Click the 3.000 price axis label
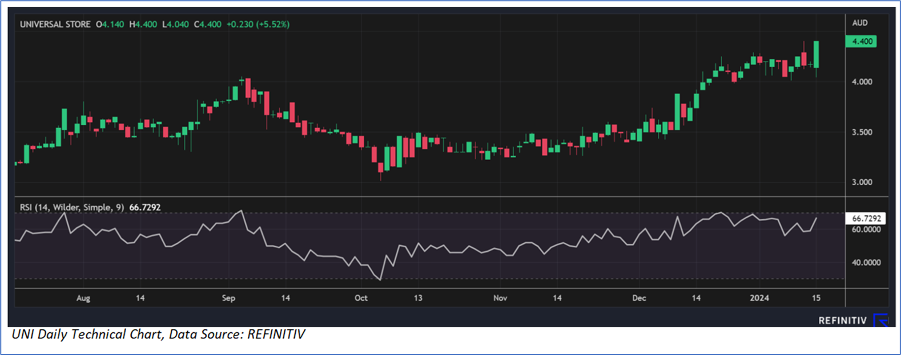 click(x=862, y=182)
